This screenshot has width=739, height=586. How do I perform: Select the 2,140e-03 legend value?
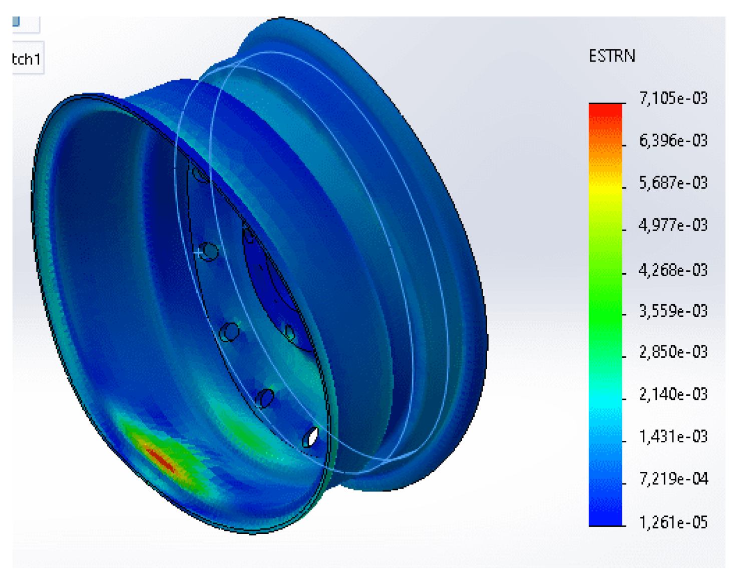click(x=673, y=394)
